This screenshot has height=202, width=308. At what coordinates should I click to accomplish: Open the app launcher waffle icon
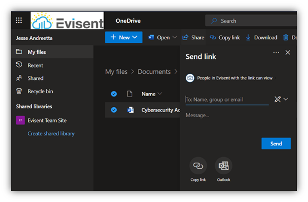[19, 21]
